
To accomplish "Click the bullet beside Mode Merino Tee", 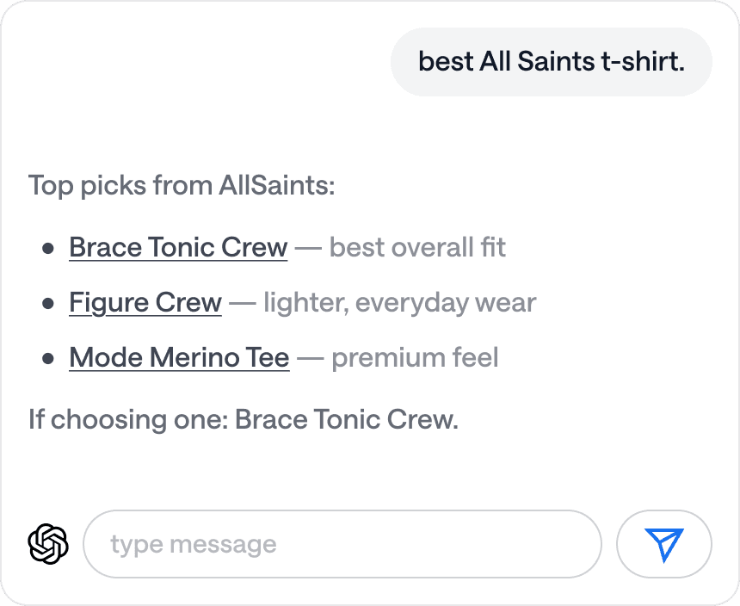I will click(48, 358).
